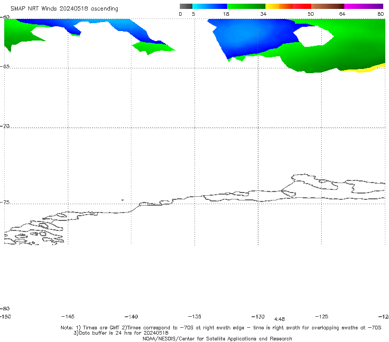Click the latitude label -70
The width and height of the screenshot is (389, 342).
[5, 126]
